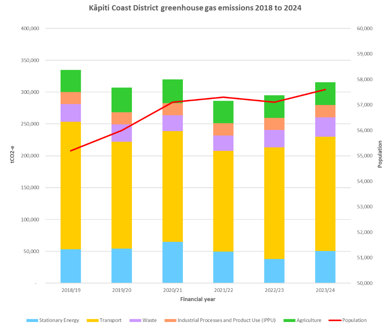Select the 'tCO2-e' left axis title
The height and width of the screenshot is (328, 389).
tap(12, 156)
